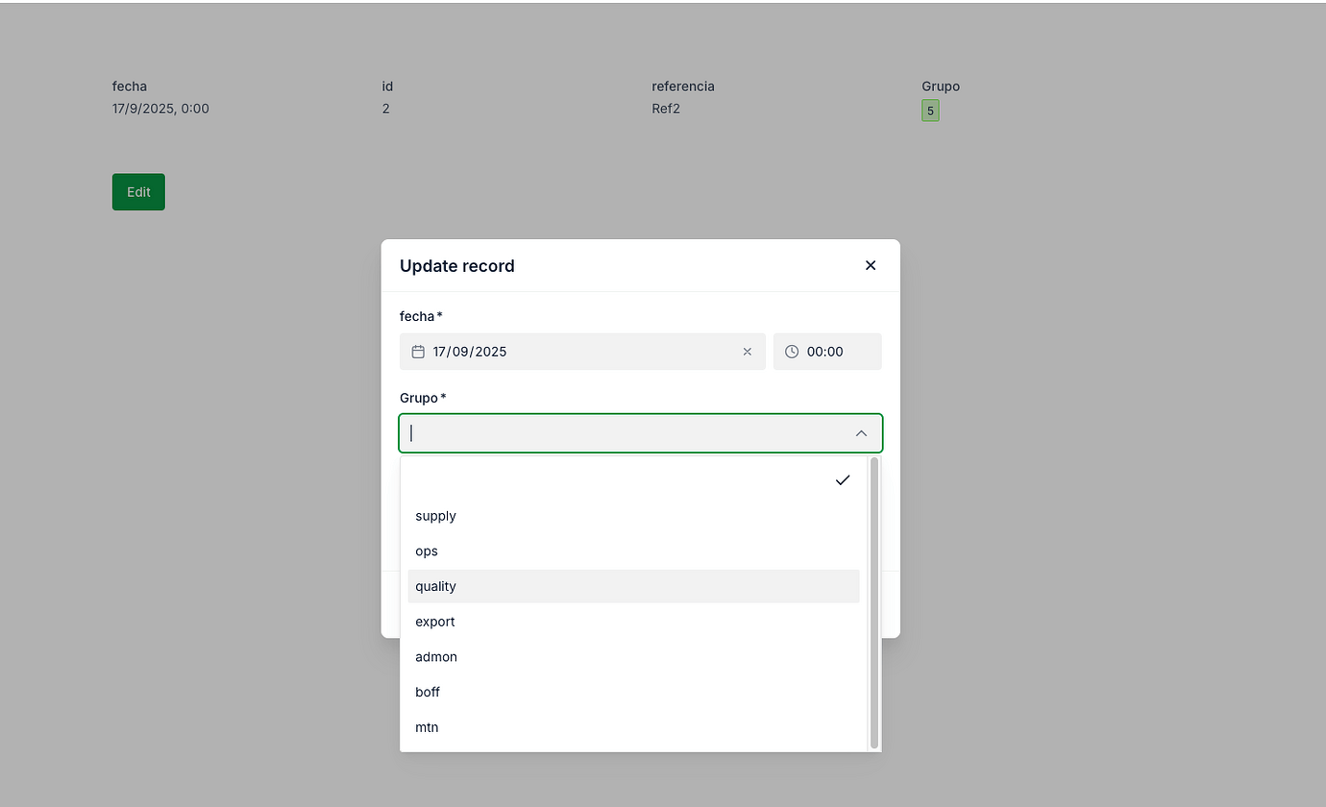Click the green Grupo badge 5

[x=930, y=110]
